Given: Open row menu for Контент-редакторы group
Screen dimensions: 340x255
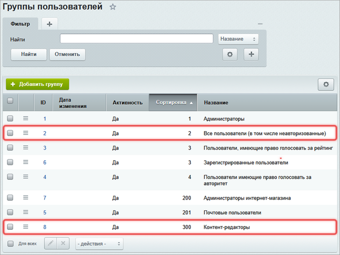Looking at the screenshot, I should [26, 227].
